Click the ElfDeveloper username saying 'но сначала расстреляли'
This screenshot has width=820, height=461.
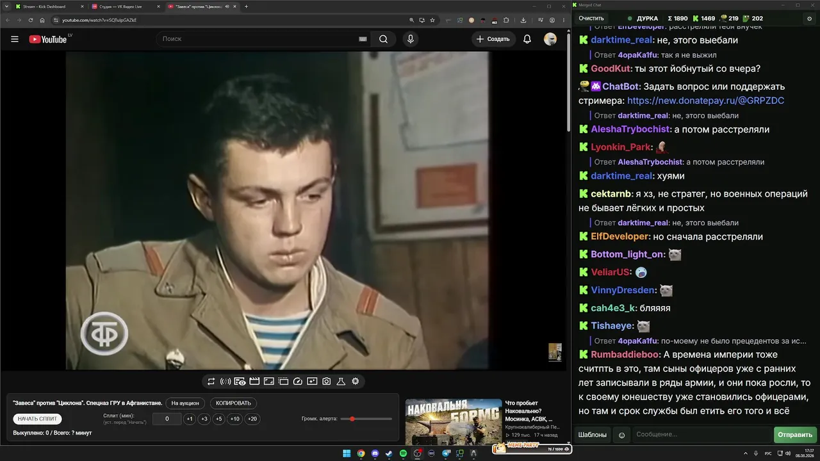pyautogui.click(x=619, y=237)
